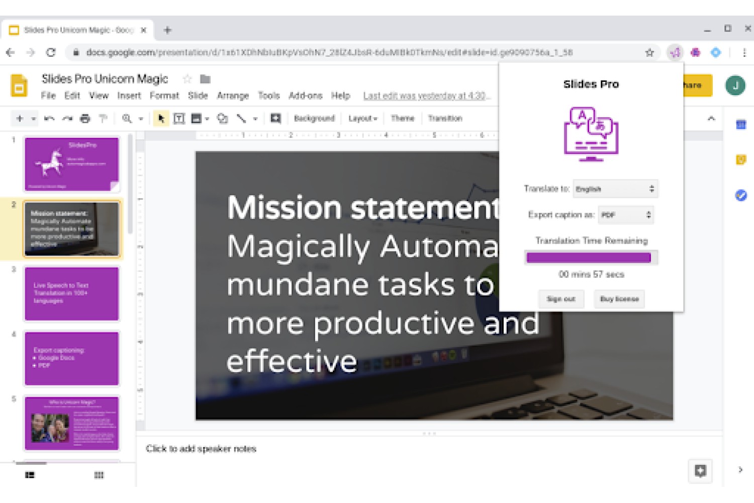Click the insert image icon
Viewport: 754px width, 503px height.
click(197, 119)
